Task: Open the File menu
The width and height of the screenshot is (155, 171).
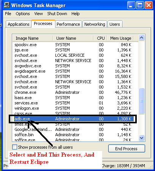Action: tap(8, 14)
